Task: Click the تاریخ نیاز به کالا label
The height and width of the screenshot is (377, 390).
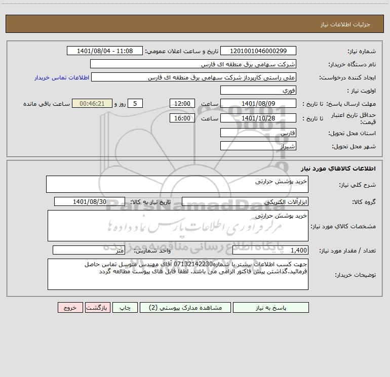Action: 150,202
